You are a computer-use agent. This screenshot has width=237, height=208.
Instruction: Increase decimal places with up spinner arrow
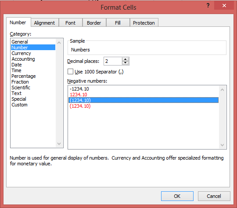(x=125, y=59)
